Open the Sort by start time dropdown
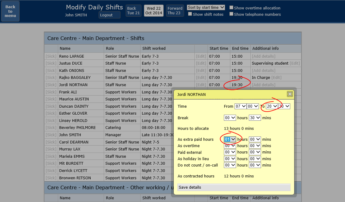This screenshot has width=345, height=202. pos(206,8)
